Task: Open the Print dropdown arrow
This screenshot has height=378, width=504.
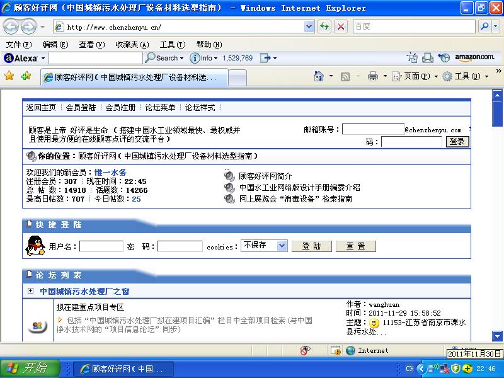Action: (x=385, y=76)
